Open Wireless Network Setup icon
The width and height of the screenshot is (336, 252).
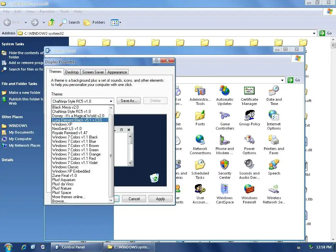(274, 194)
